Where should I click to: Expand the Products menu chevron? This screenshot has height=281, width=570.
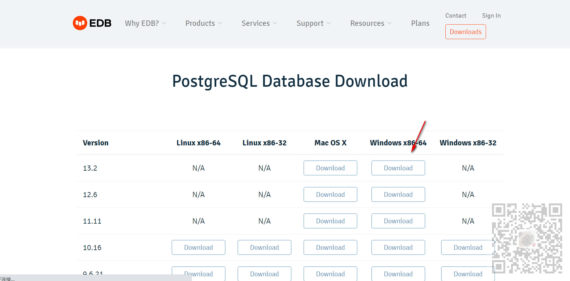[220, 23]
